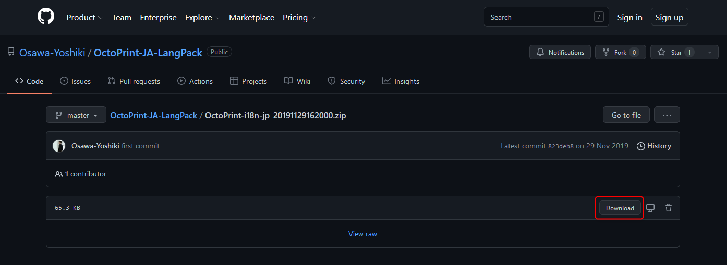
Task: Open Osawa-Yoshiki commit author link
Action: coord(95,146)
